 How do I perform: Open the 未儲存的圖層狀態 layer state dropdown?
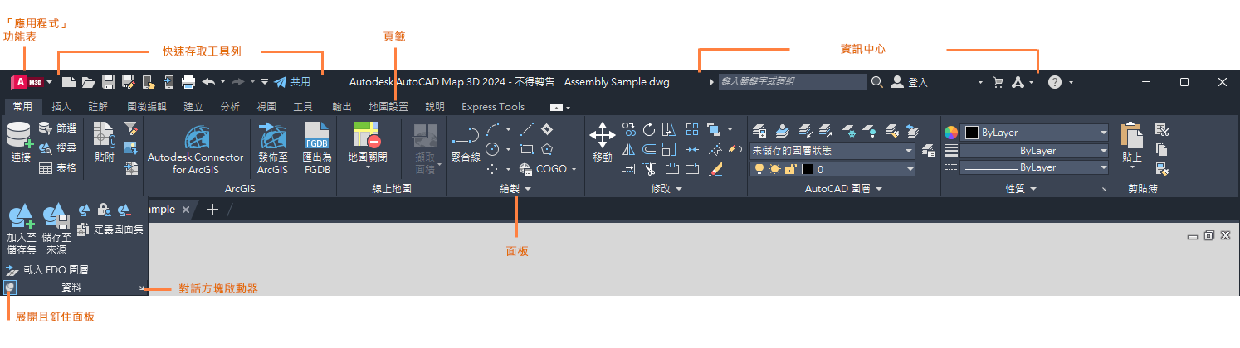pos(832,151)
